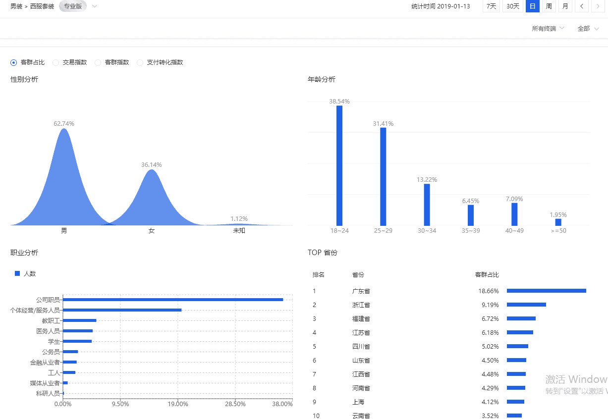Click the blue 人数 legend marker
This screenshot has height=419, width=608.
point(17,273)
